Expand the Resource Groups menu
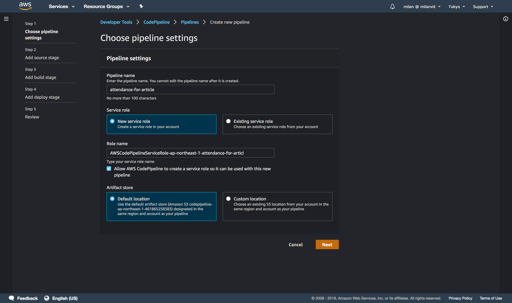The width and height of the screenshot is (512, 303). coord(107,6)
